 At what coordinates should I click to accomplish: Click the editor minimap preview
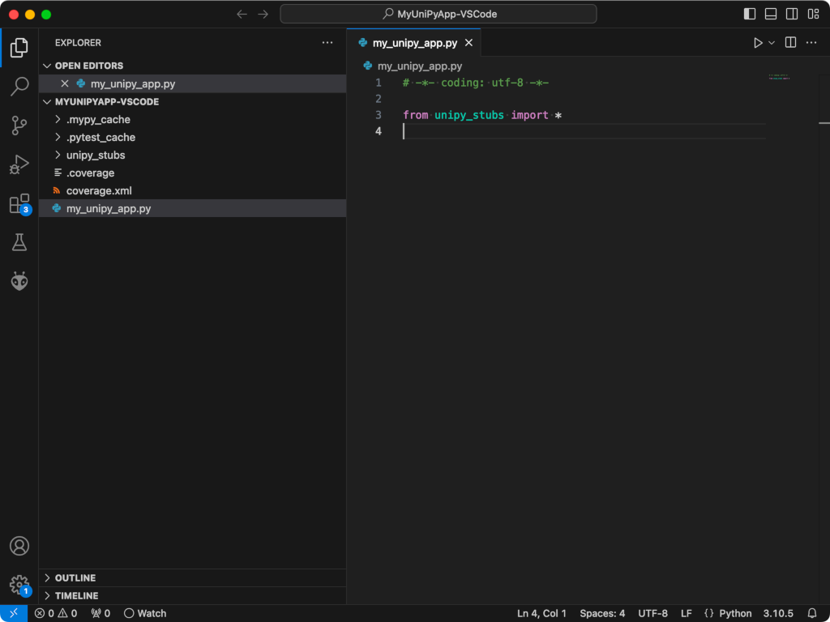coord(779,77)
